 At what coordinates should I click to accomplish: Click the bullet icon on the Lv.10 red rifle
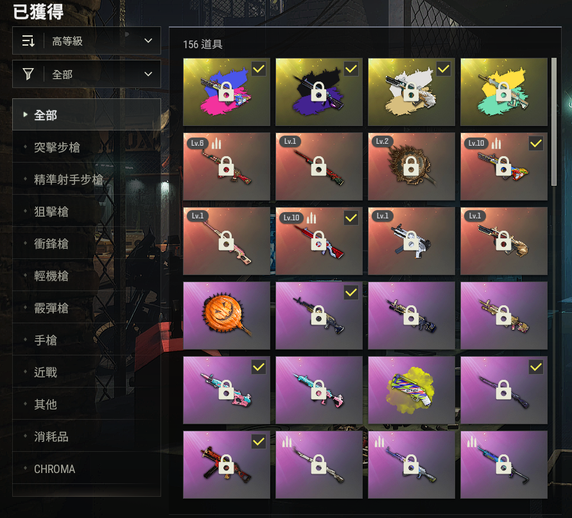[311, 218]
